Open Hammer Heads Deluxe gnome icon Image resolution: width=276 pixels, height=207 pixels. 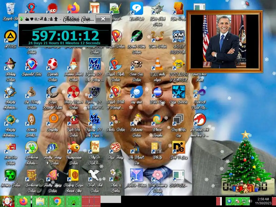74,64
